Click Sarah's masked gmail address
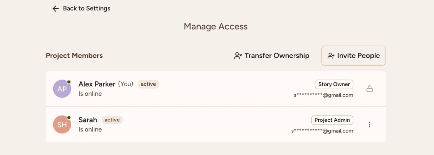 (322, 131)
